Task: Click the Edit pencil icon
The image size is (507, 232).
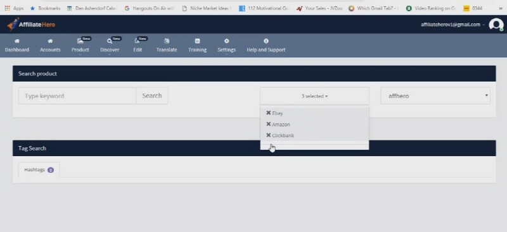Action: click(x=136, y=41)
